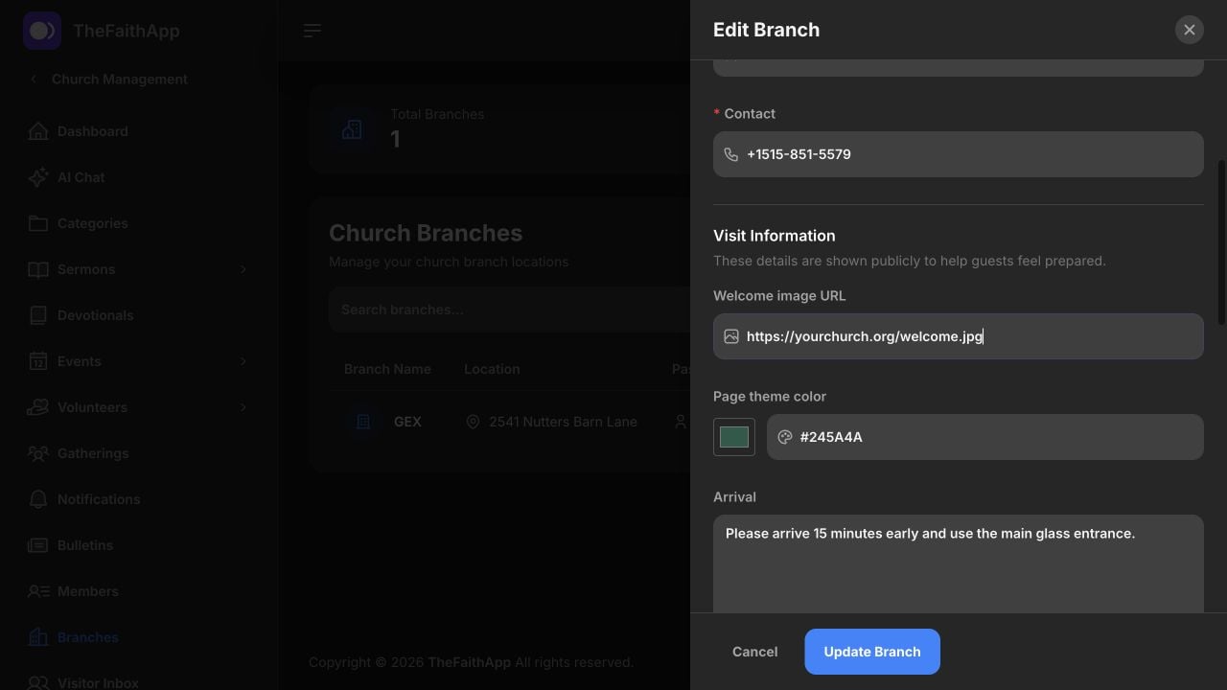Click the Bulletins icon in sidebar
Image resolution: width=1227 pixels, height=690 pixels.
pyautogui.click(x=38, y=545)
